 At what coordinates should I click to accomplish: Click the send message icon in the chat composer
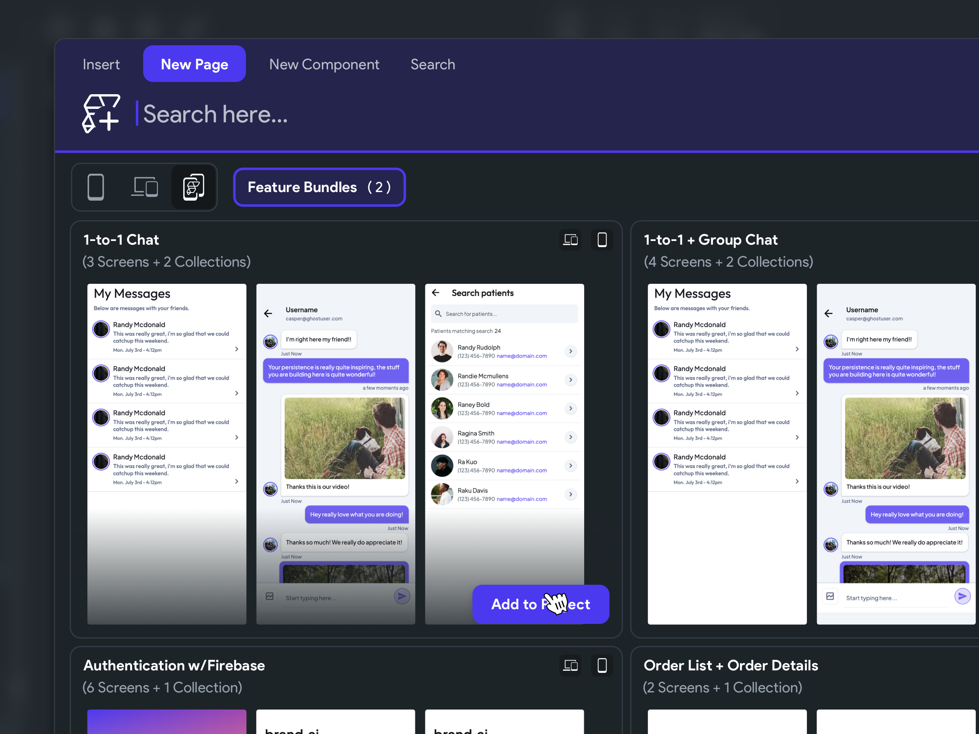pos(402,596)
